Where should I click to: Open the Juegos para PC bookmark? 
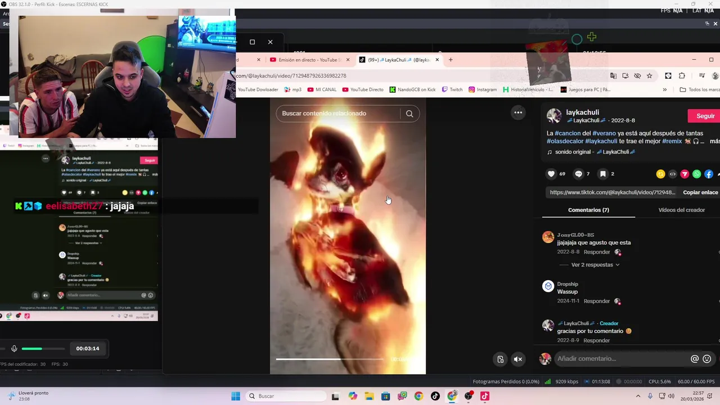[585, 89]
